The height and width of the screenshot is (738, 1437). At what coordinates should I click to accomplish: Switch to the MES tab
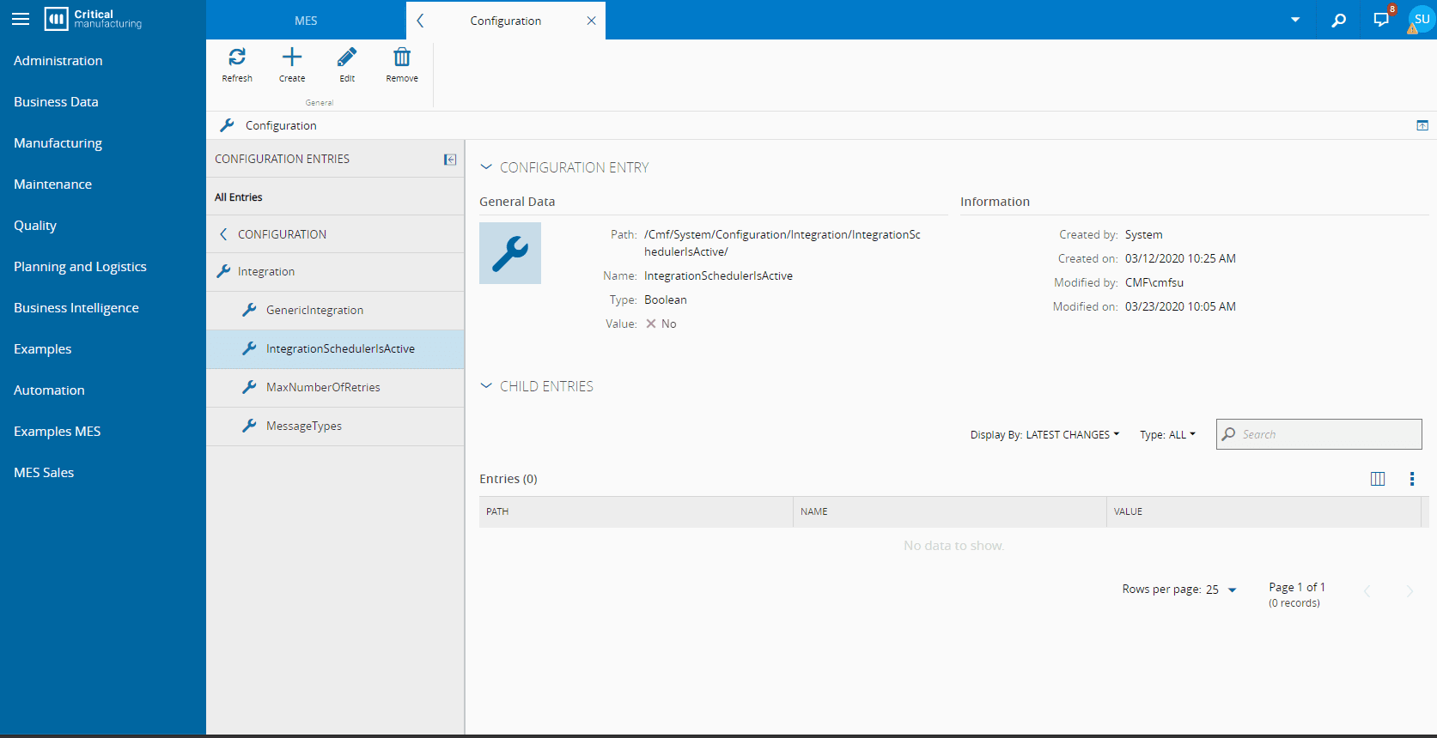coord(306,21)
